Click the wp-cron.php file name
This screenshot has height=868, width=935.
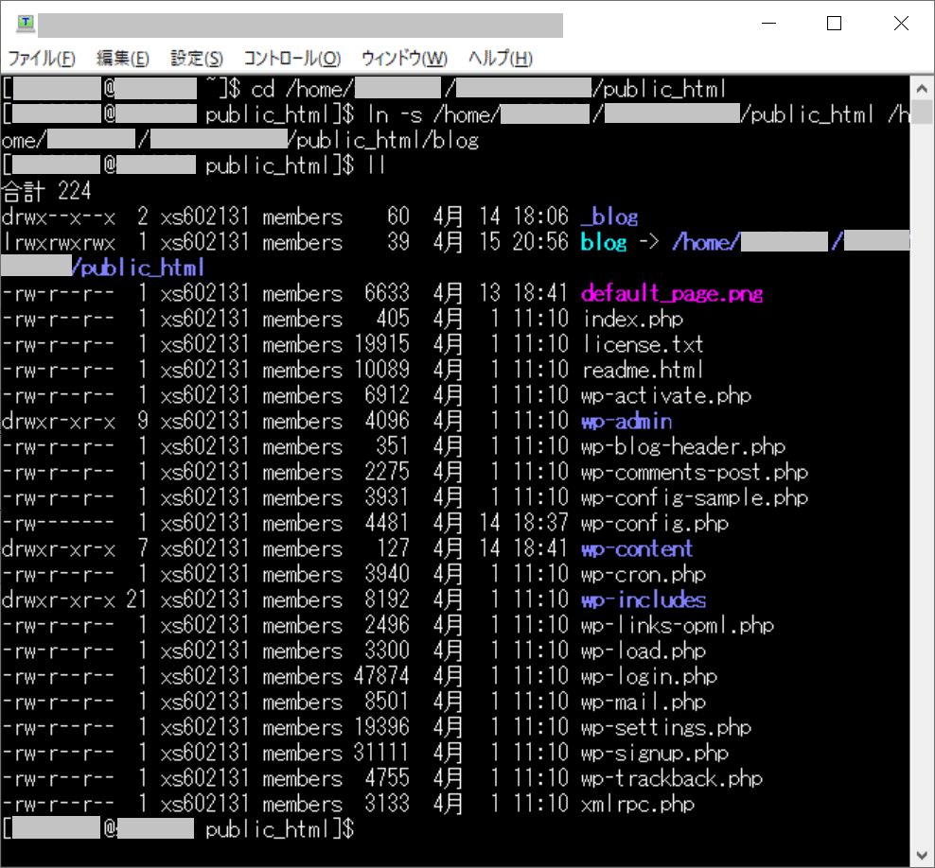(x=644, y=574)
